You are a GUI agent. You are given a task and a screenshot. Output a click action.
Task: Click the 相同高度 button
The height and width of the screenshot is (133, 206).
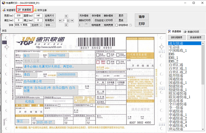96,25
